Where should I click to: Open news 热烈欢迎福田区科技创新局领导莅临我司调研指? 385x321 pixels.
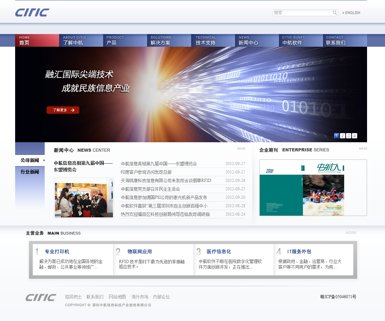(x=165, y=214)
